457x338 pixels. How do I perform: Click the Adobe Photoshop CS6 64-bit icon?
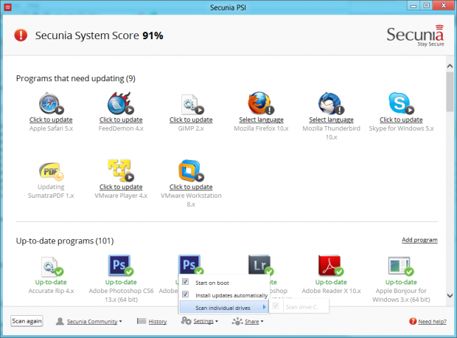pos(121,266)
